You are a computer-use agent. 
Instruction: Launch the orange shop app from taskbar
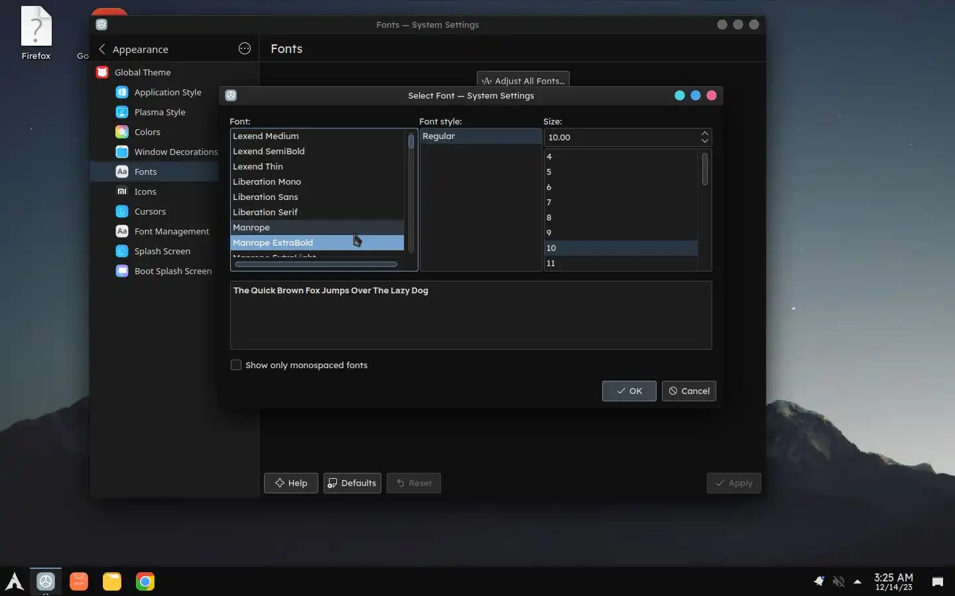coord(79,581)
